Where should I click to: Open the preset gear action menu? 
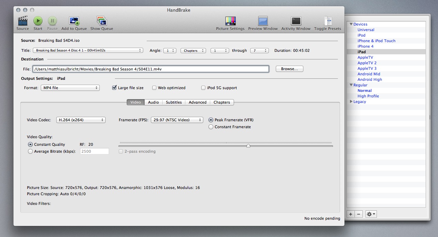[x=371, y=214]
